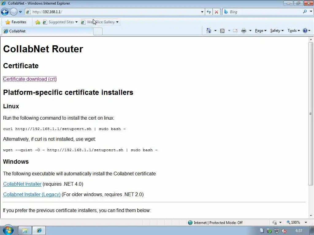The height and width of the screenshot is (235, 314).
Task: Click the Suggested Sites page icon
Action: pos(45,22)
